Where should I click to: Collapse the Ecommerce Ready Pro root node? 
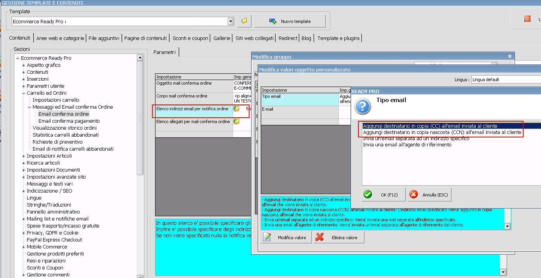tap(18, 58)
